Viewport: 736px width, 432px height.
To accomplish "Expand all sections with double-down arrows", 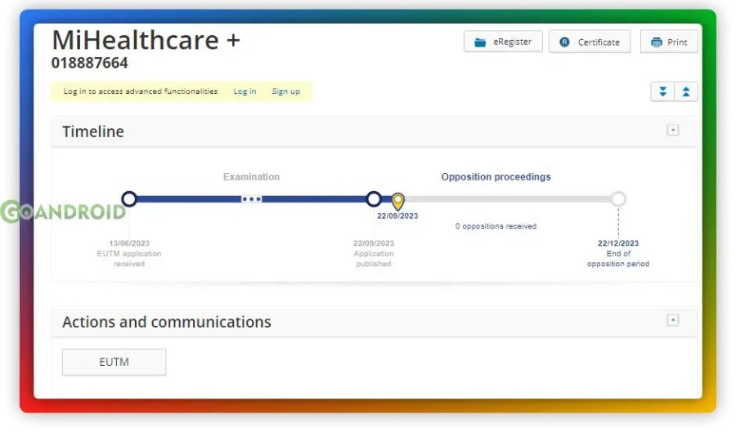I will click(x=662, y=91).
